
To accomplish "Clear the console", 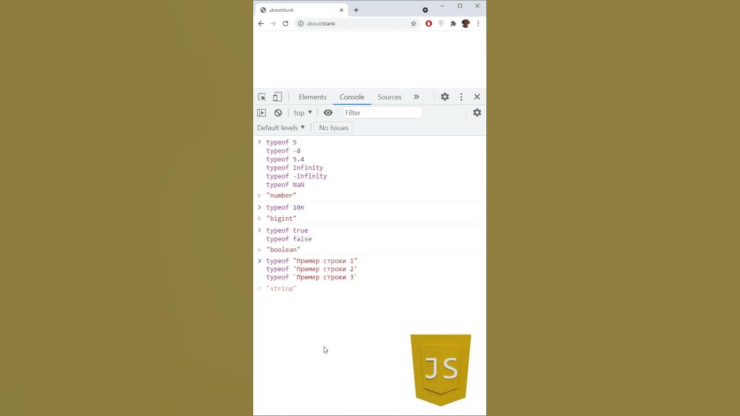I will pos(278,113).
